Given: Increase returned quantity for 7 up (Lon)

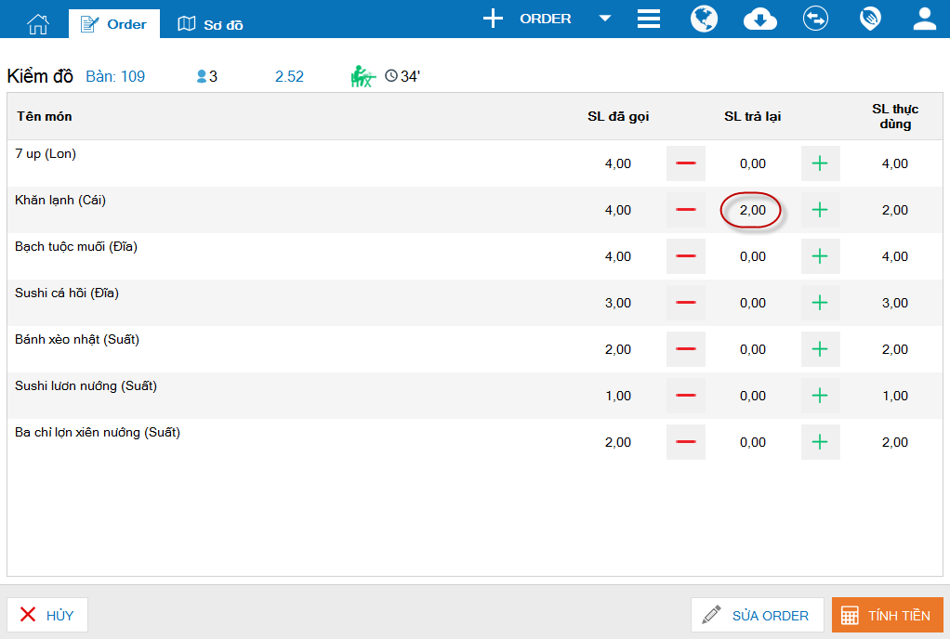Looking at the screenshot, I should point(821,163).
